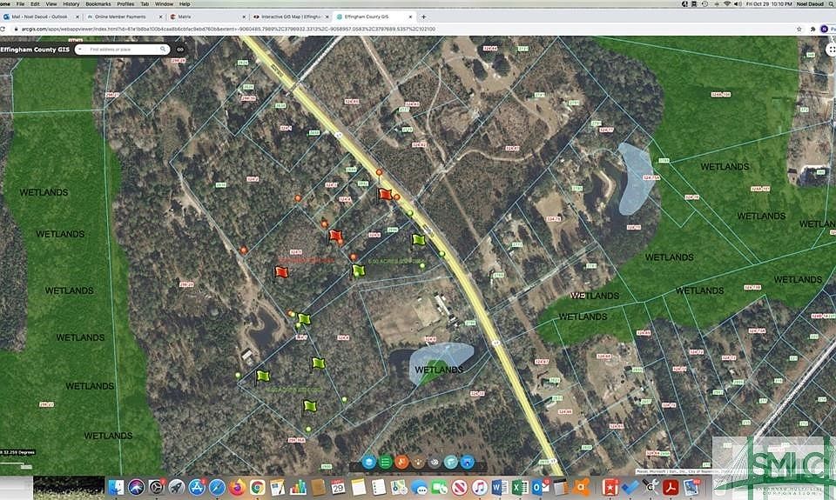Open the brown widget in the map toolbar

(418, 462)
